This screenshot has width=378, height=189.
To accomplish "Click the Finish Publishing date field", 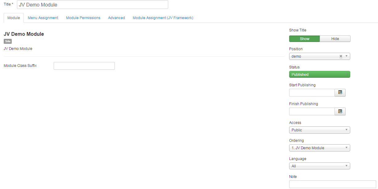I will coord(312,111).
